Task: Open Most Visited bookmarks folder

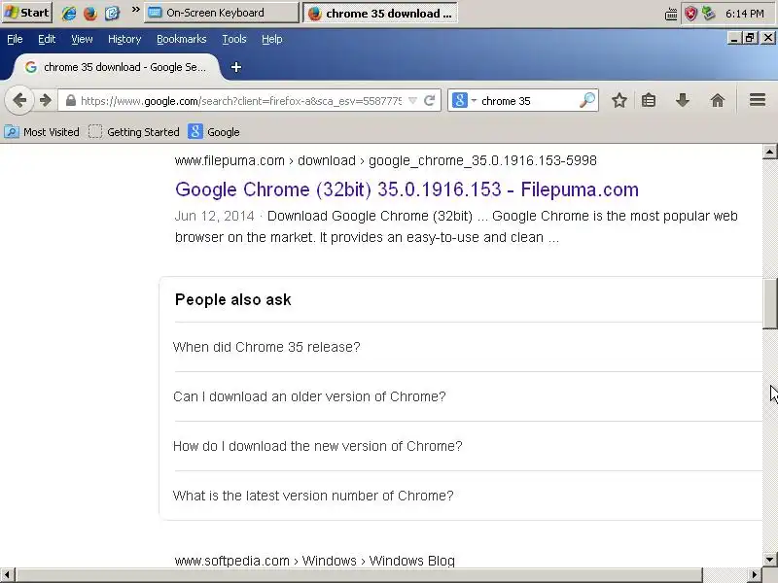Action: coord(42,132)
